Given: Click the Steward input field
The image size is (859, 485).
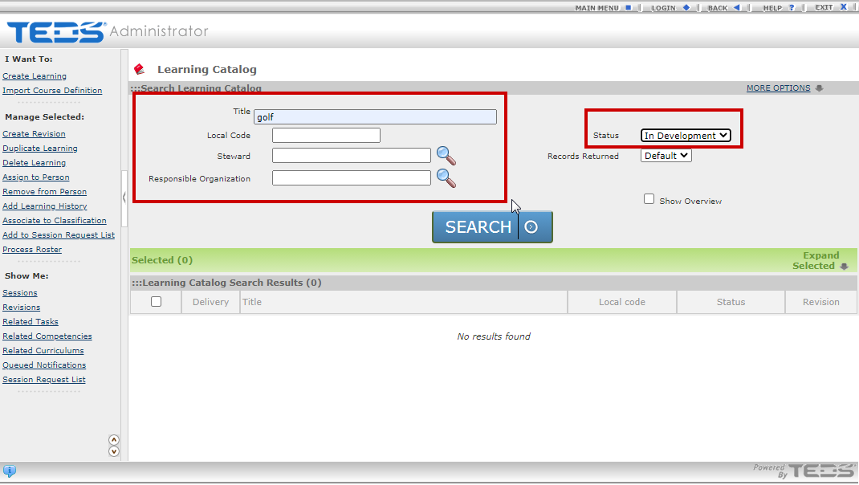Looking at the screenshot, I should (351, 156).
